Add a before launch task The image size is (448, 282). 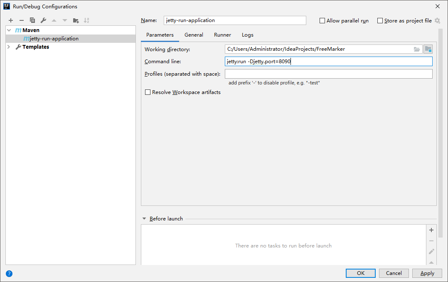point(431,230)
